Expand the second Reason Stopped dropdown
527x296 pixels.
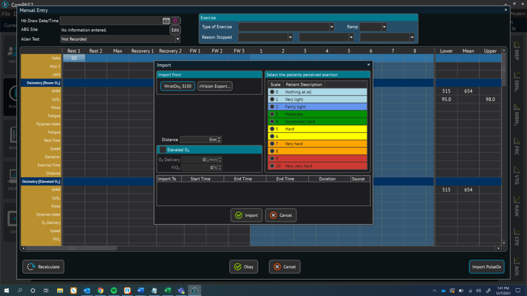click(x=351, y=37)
